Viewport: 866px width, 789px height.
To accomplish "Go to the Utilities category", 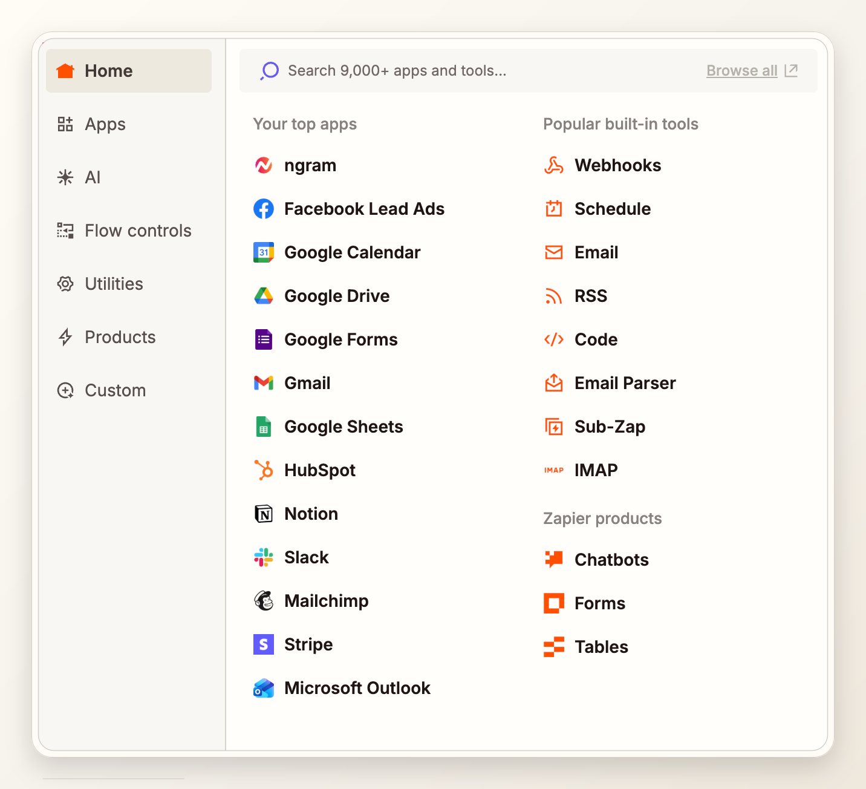I will point(129,284).
